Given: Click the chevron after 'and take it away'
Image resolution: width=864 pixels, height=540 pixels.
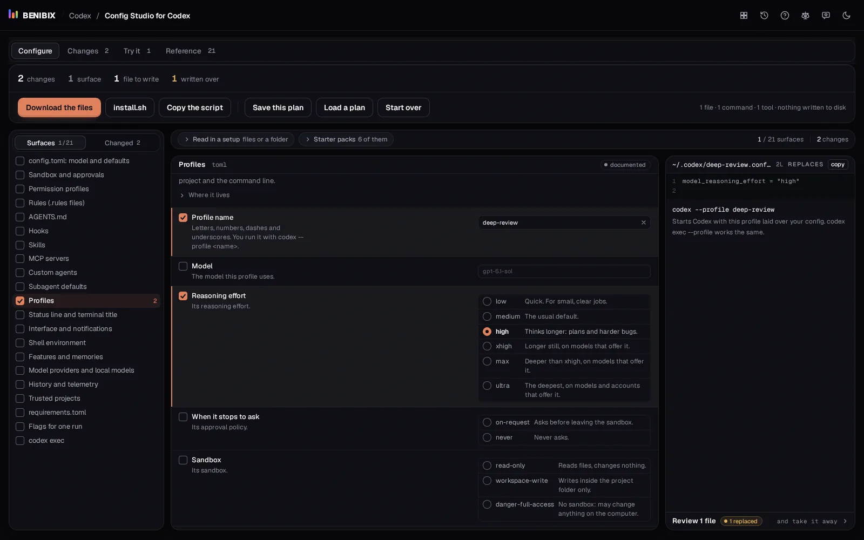Looking at the screenshot, I should point(845,521).
